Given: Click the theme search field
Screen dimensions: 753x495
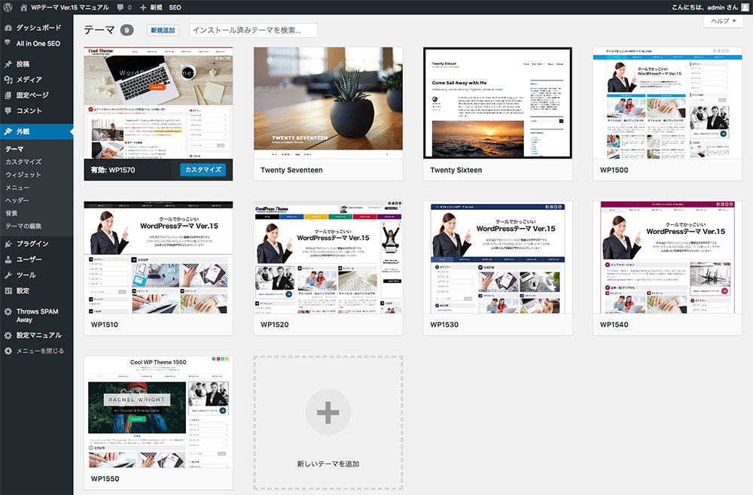Looking at the screenshot, I should click(254, 30).
